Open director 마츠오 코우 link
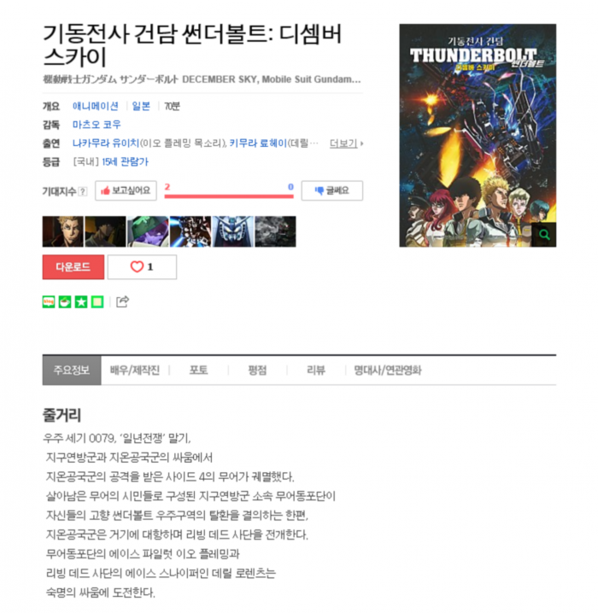598x613 pixels. (x=97, y=125)
